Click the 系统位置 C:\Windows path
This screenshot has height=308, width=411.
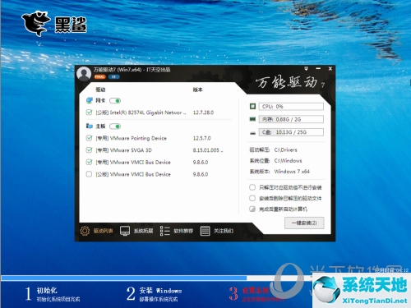(288, 161)
